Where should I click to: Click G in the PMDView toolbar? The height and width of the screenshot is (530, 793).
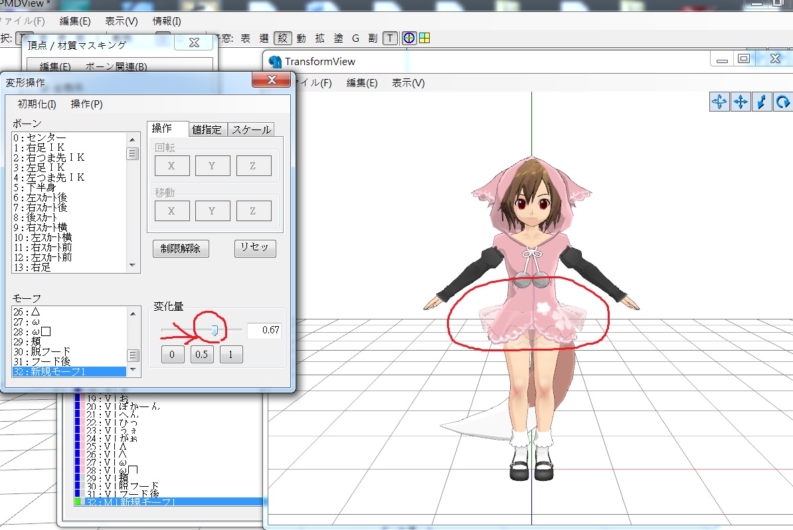355,39
